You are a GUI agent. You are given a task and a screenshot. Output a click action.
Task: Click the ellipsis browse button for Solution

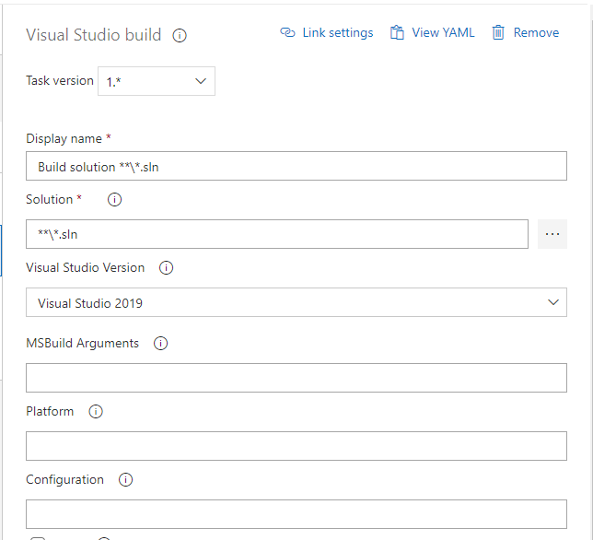[x=552, y=234]
